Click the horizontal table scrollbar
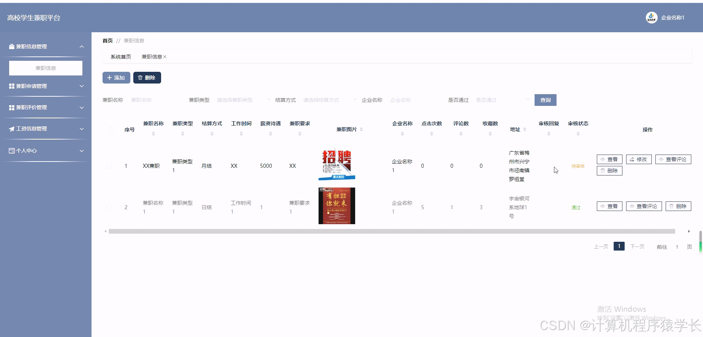Image resolution: width=703 pixels, height=337 pixels. [x=392, y=232]
